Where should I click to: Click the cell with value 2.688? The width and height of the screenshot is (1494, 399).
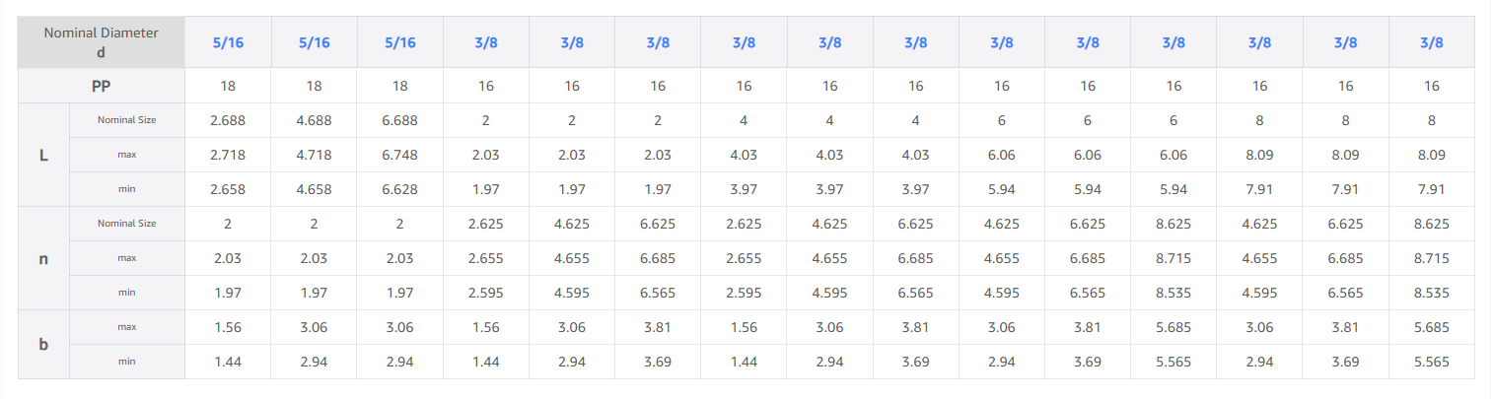(228, 120)
